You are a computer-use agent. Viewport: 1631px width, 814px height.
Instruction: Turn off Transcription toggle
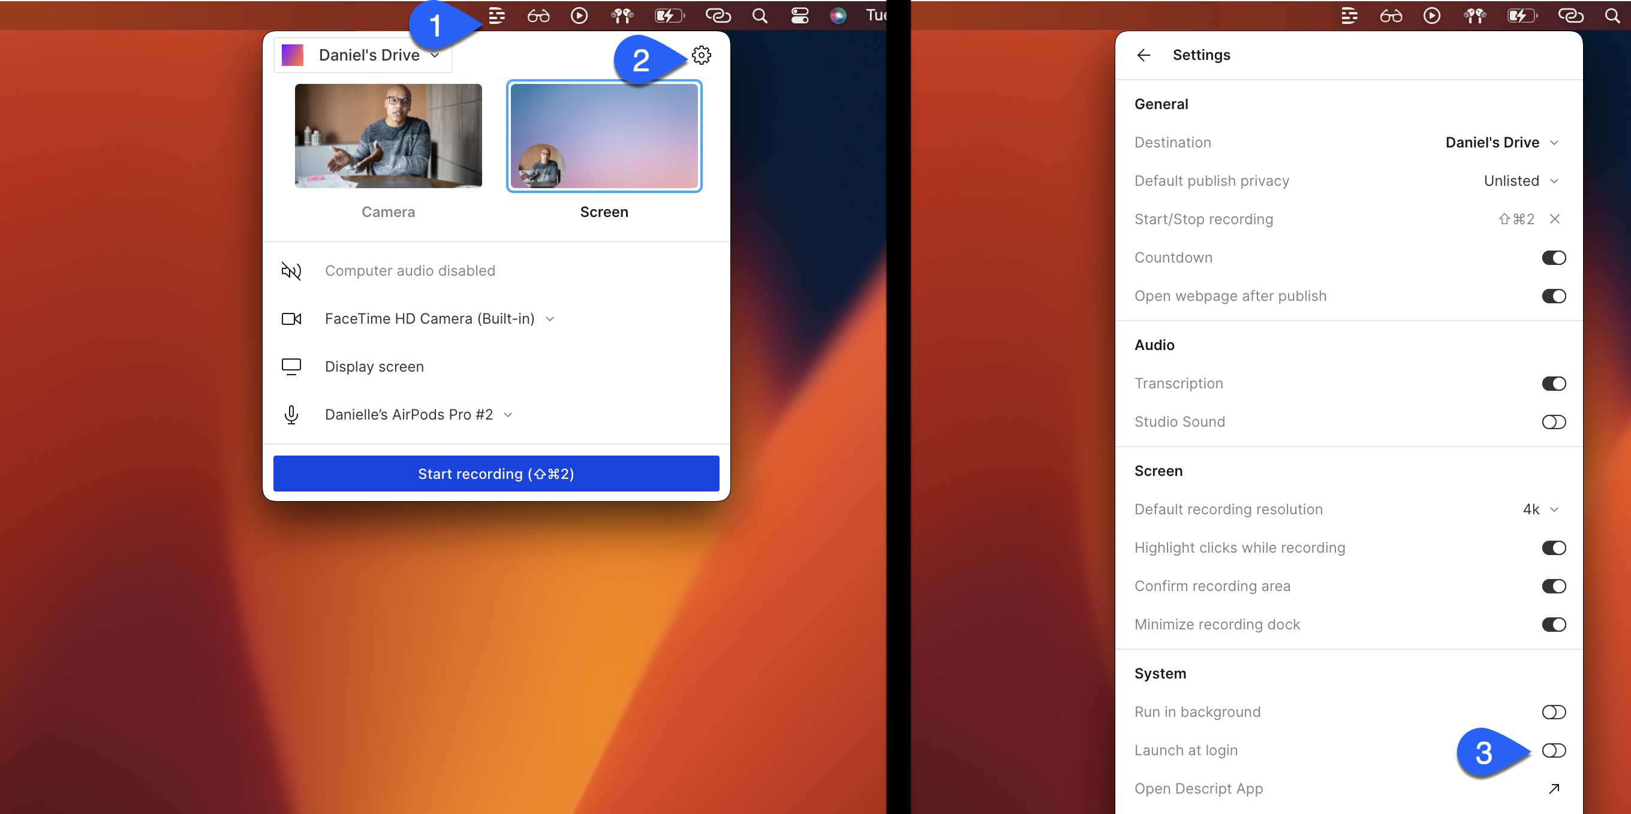coord(1554,384)
